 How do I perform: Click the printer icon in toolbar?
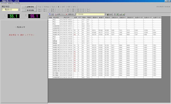[121, 14]
